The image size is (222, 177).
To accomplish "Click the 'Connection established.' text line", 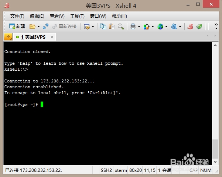I will click(34, 87).
